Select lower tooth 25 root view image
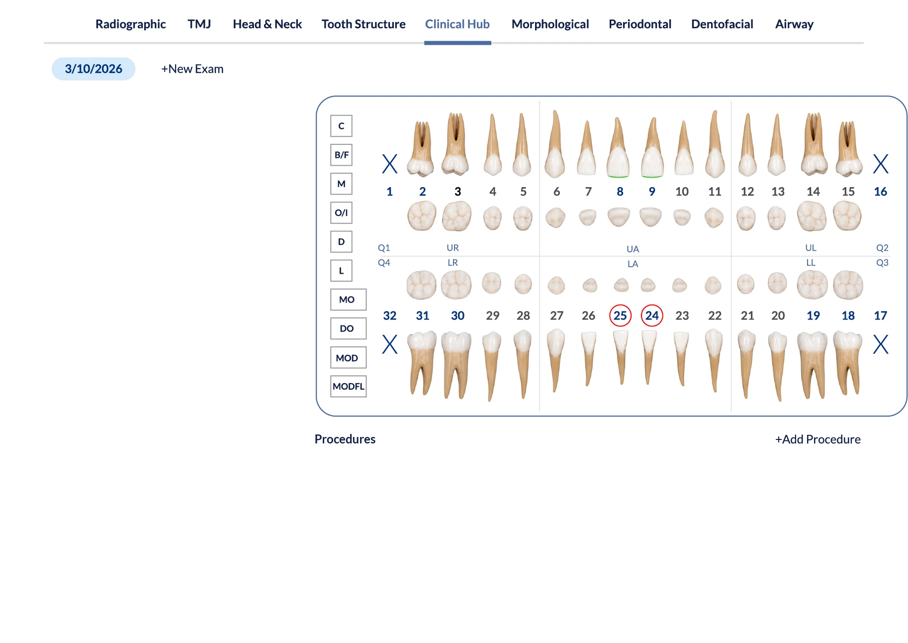Screen dimensions: 908x643 [x=621, y=357]
